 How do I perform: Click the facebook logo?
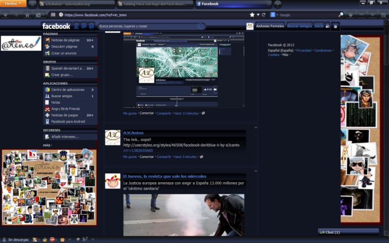[x=56, y=26]
